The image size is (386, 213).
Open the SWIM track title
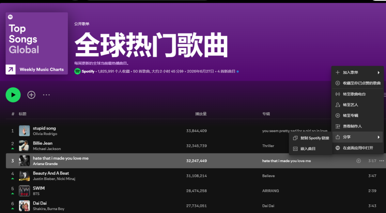pos(39,188)
